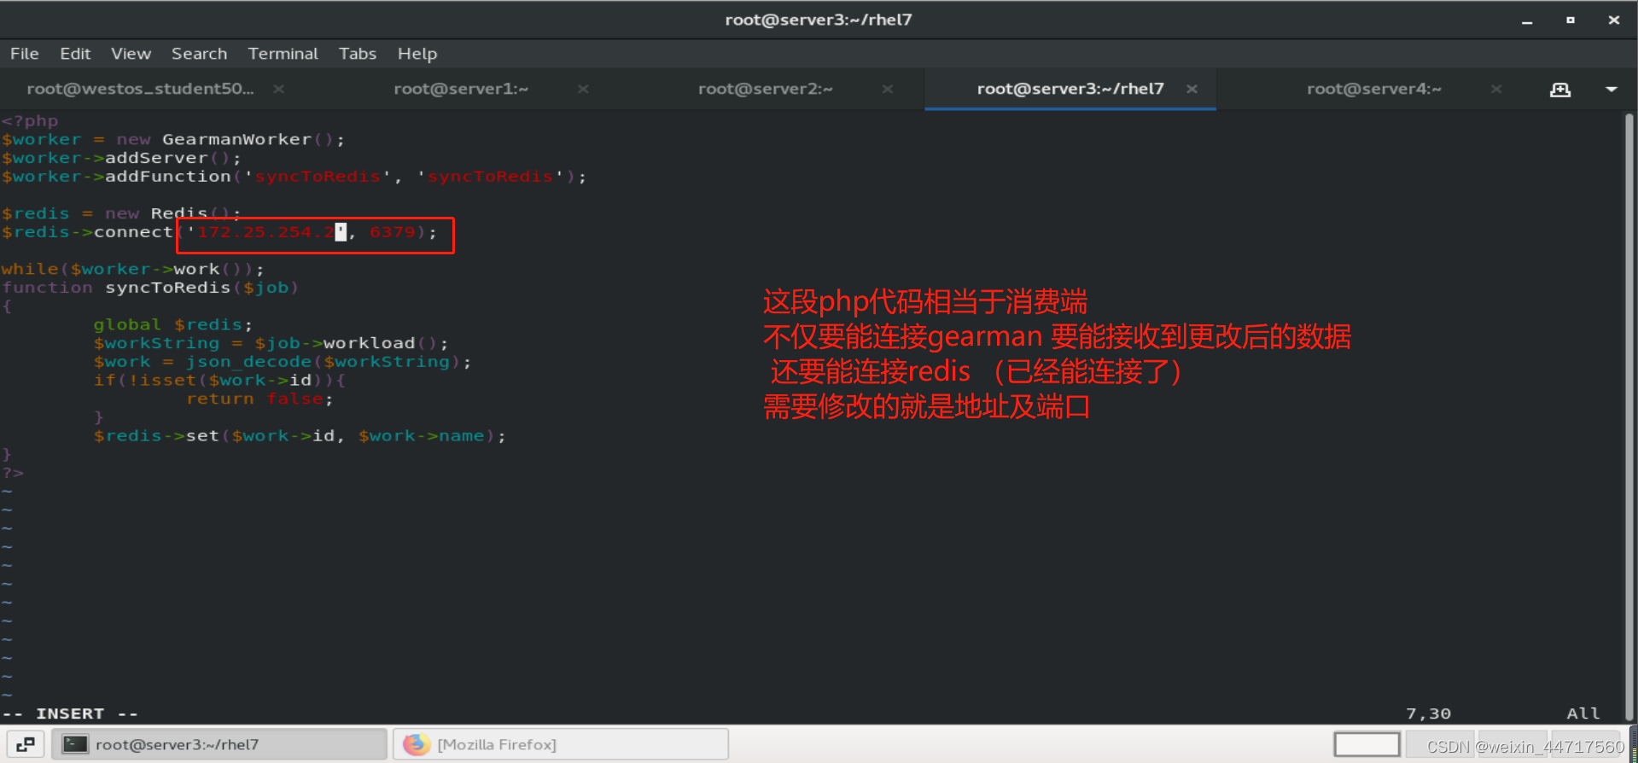Image resolution: width=1638 pixels, height=763 pixels.
Task: Open Mozilla Firefox from the taskbar
Action: click(x=561, y=744)
